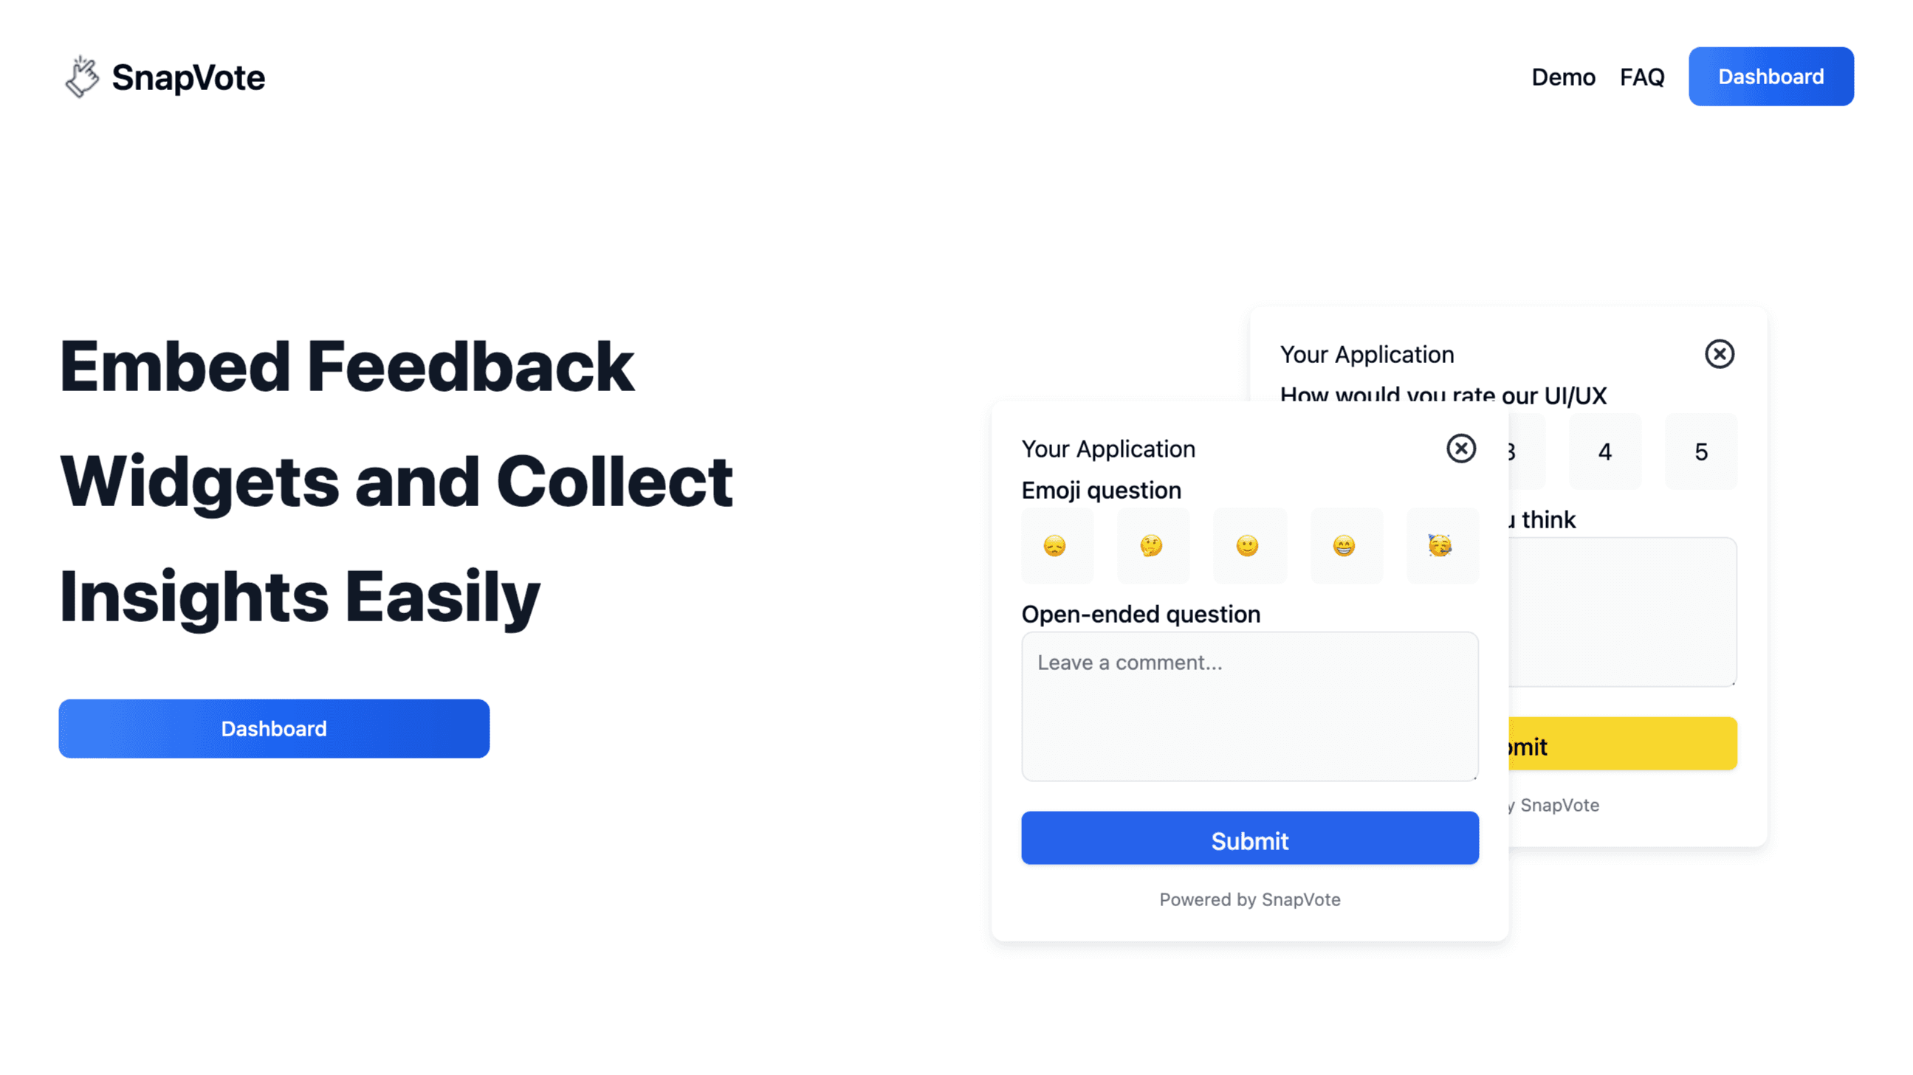
Task: Select the grinning face emoji
Action: pos(1344,546)
